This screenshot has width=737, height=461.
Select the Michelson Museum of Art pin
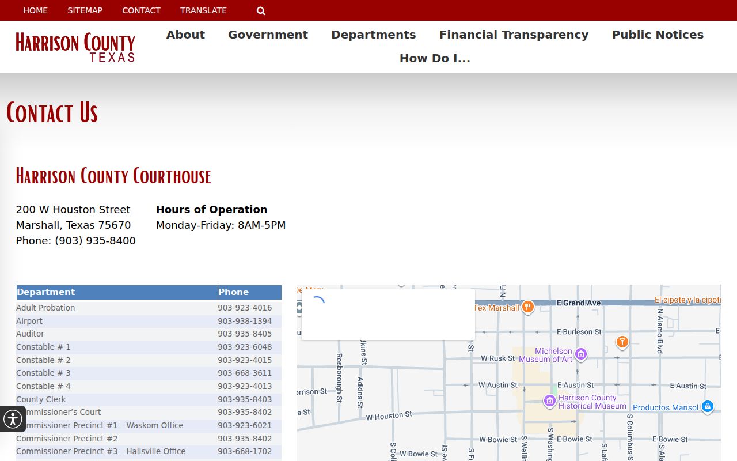581,354
